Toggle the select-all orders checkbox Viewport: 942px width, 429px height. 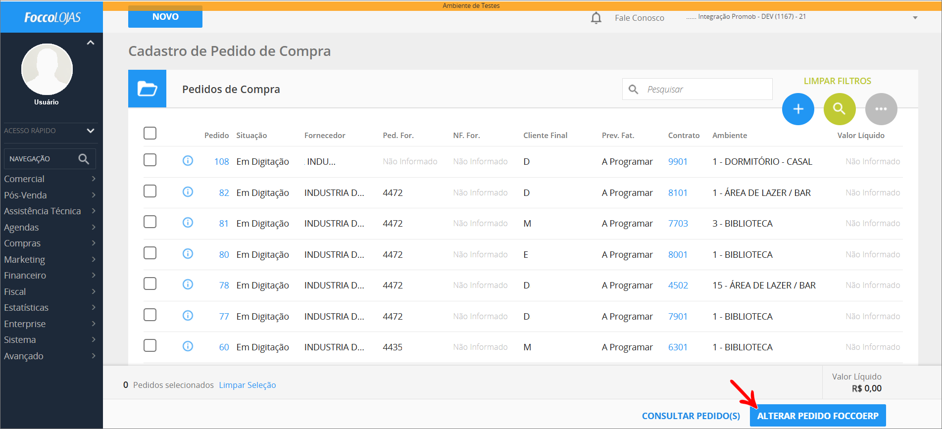tap(150, 133)
